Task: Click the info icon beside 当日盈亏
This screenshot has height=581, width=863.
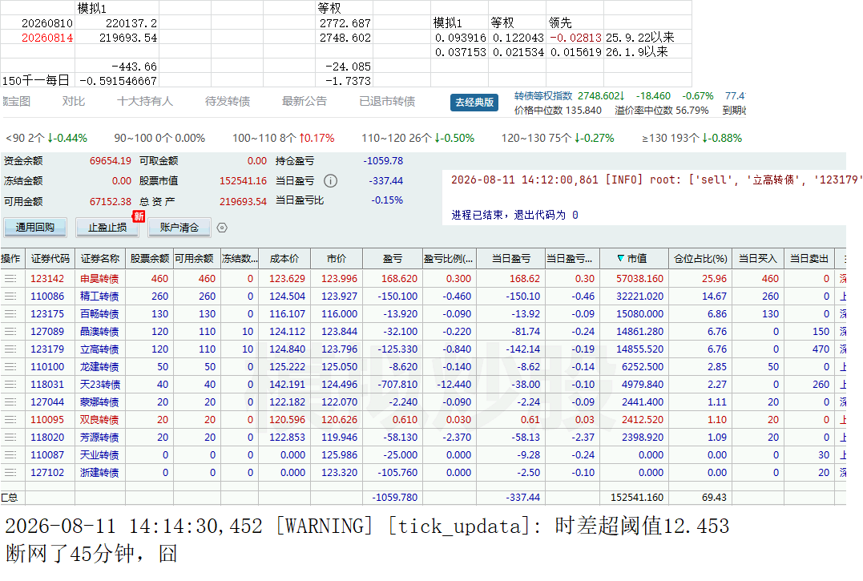Action: click(330, 181)
